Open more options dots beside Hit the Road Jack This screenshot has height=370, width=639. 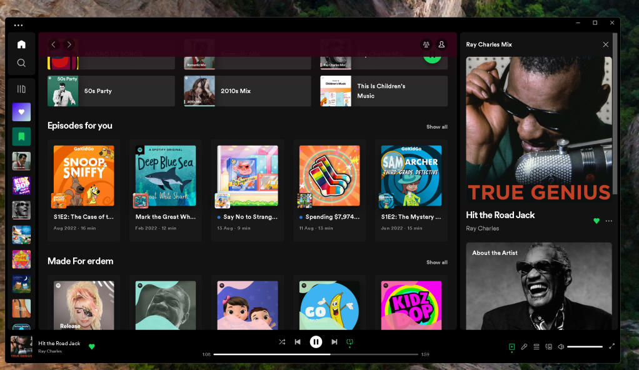[609, 221]
